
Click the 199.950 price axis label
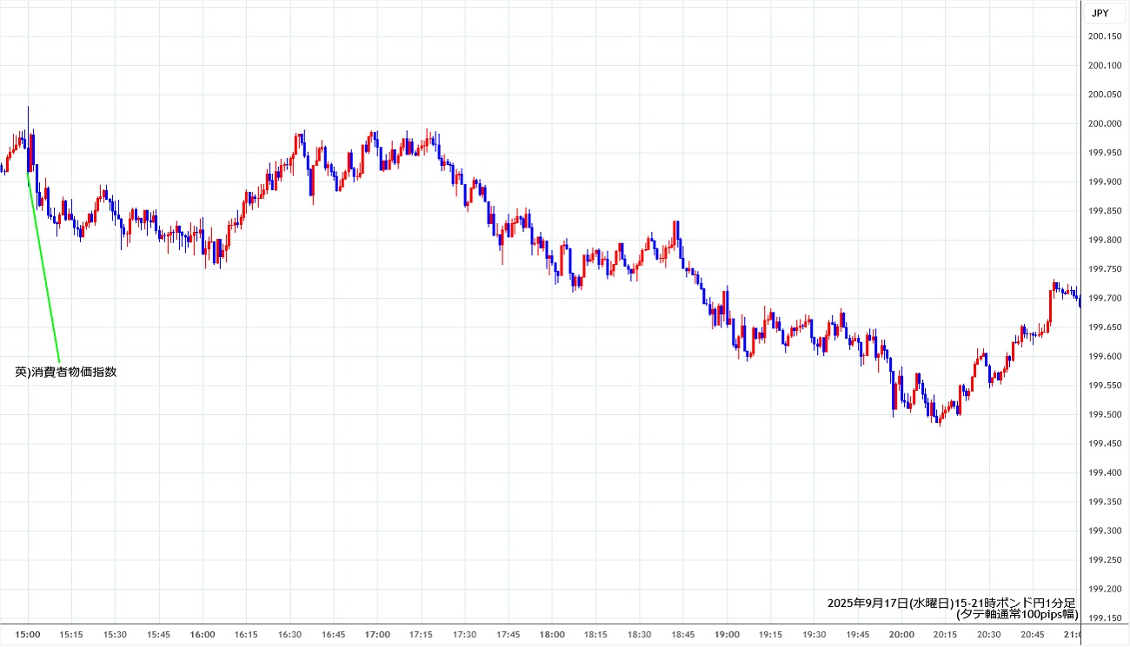point(1104,153)
